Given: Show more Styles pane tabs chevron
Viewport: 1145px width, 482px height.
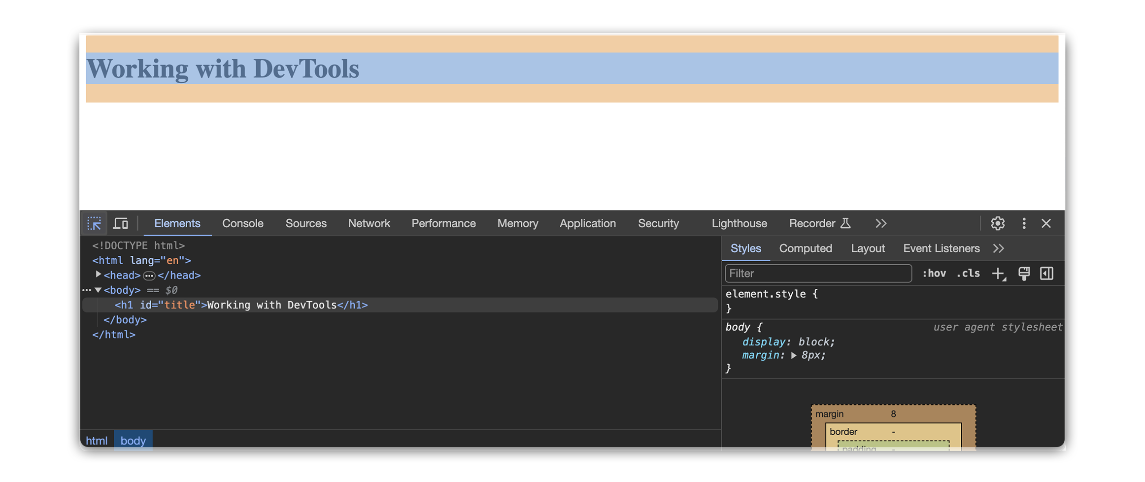Looking at the screenshot, I should (x=999, y=248).
